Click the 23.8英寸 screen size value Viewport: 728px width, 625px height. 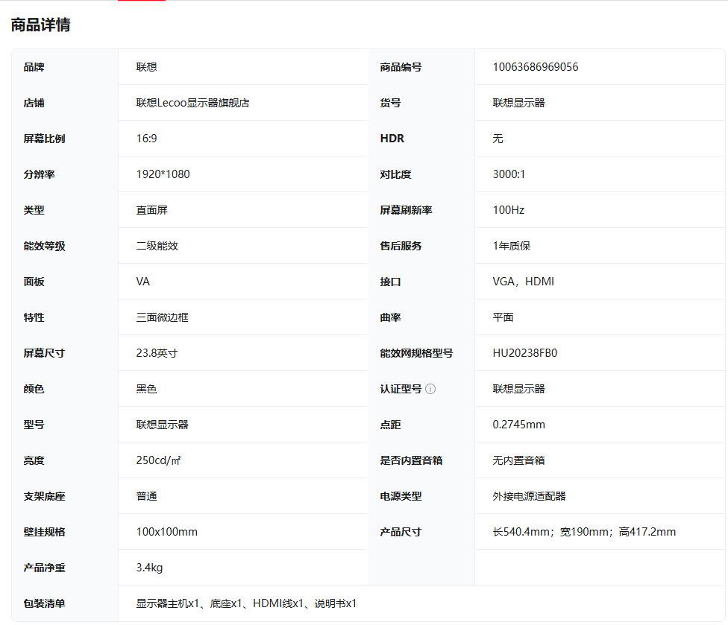[x=157, y=353]
